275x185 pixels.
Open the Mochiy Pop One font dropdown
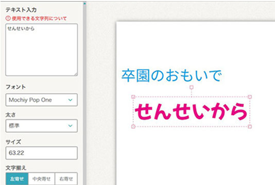(42, 100)
